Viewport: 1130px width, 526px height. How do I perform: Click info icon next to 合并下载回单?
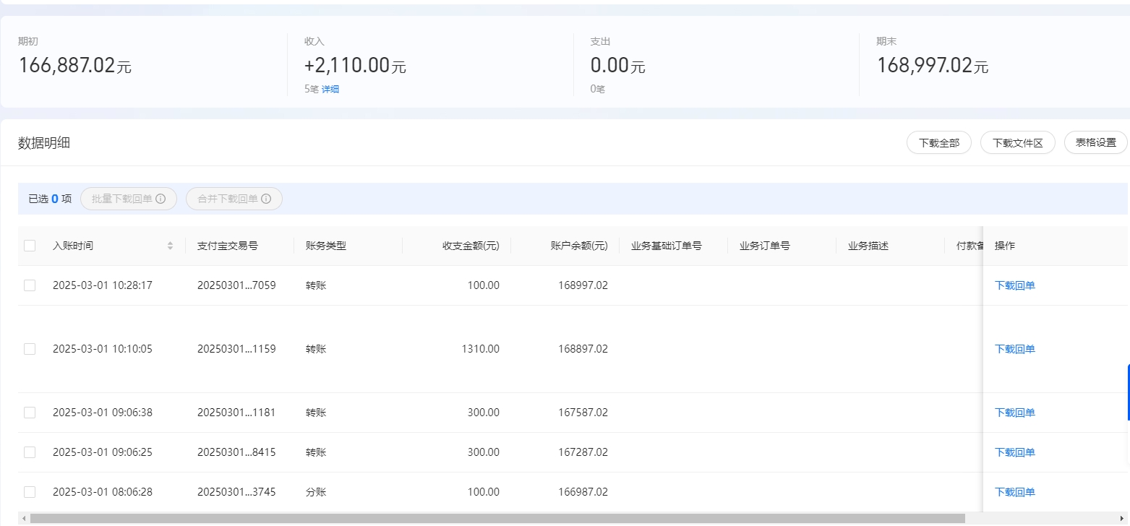(x=267, y=199)
